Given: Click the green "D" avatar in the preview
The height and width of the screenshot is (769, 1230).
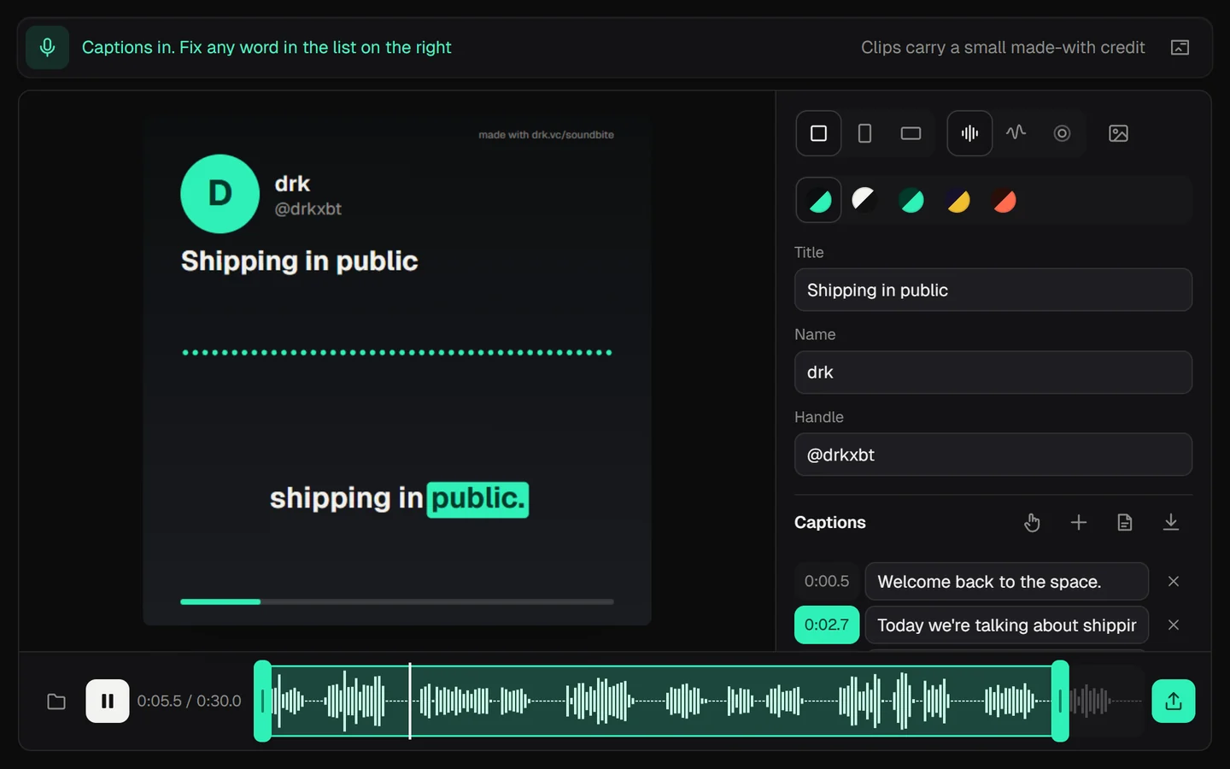Looking at the screenshot, I should tap(220, 194).
